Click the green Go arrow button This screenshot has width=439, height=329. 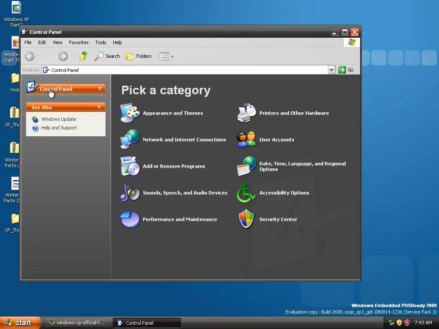pyautogui.click(x=342, y=70)
